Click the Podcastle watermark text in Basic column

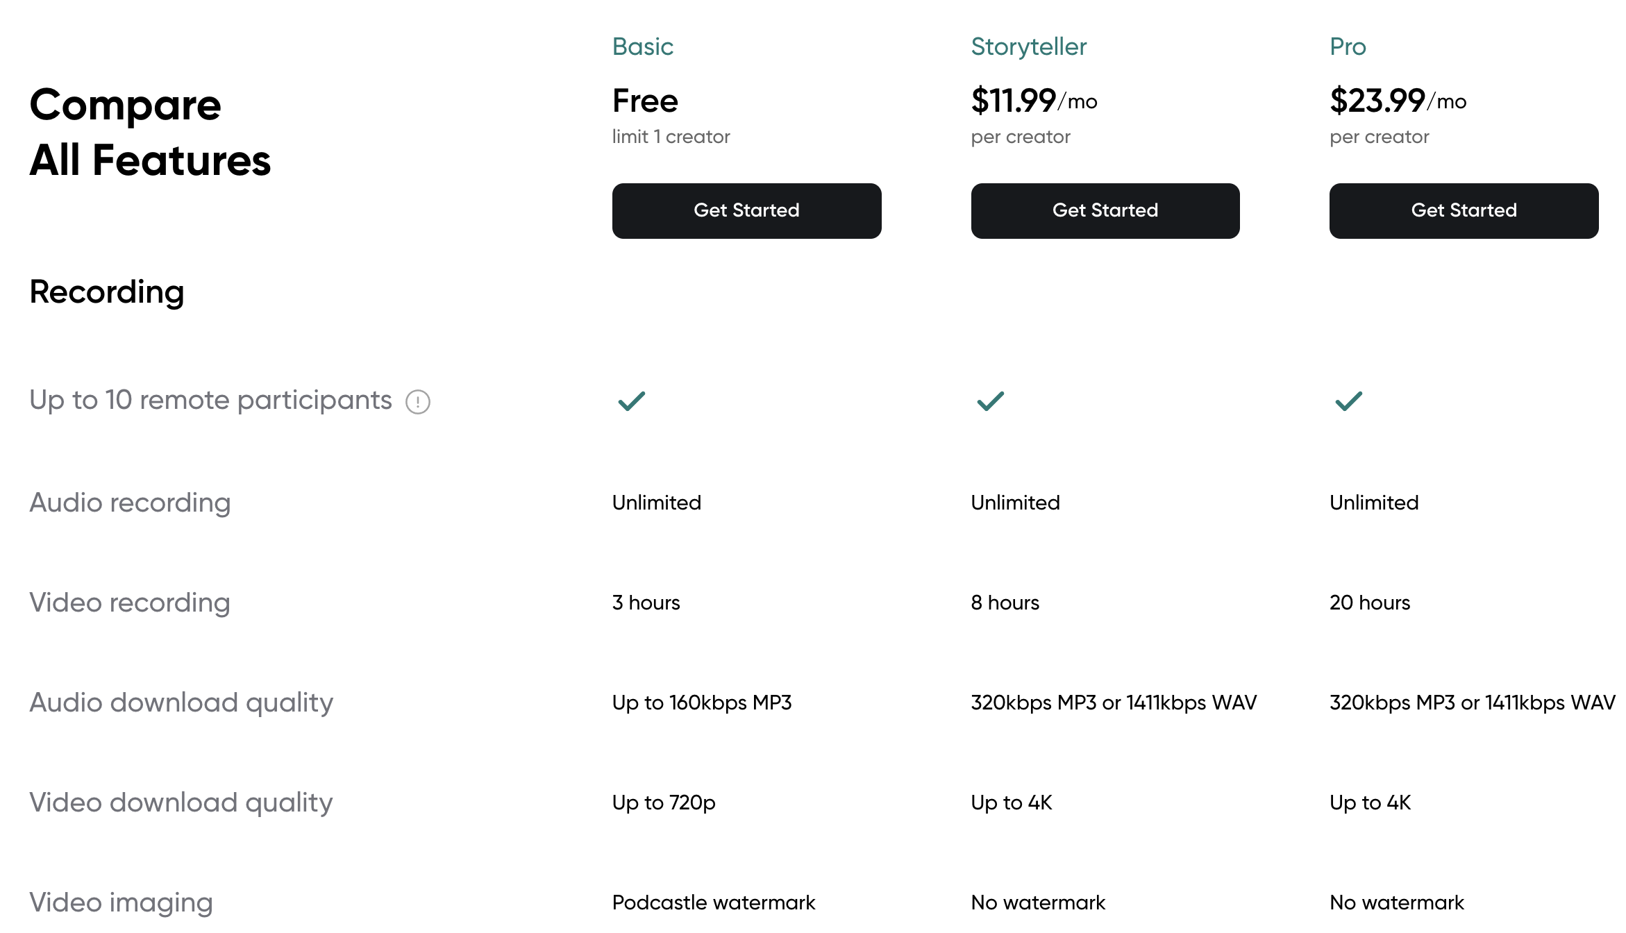[x=714, y=902]
